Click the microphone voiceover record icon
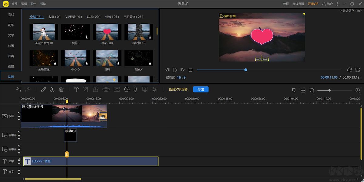 point(136,89)
